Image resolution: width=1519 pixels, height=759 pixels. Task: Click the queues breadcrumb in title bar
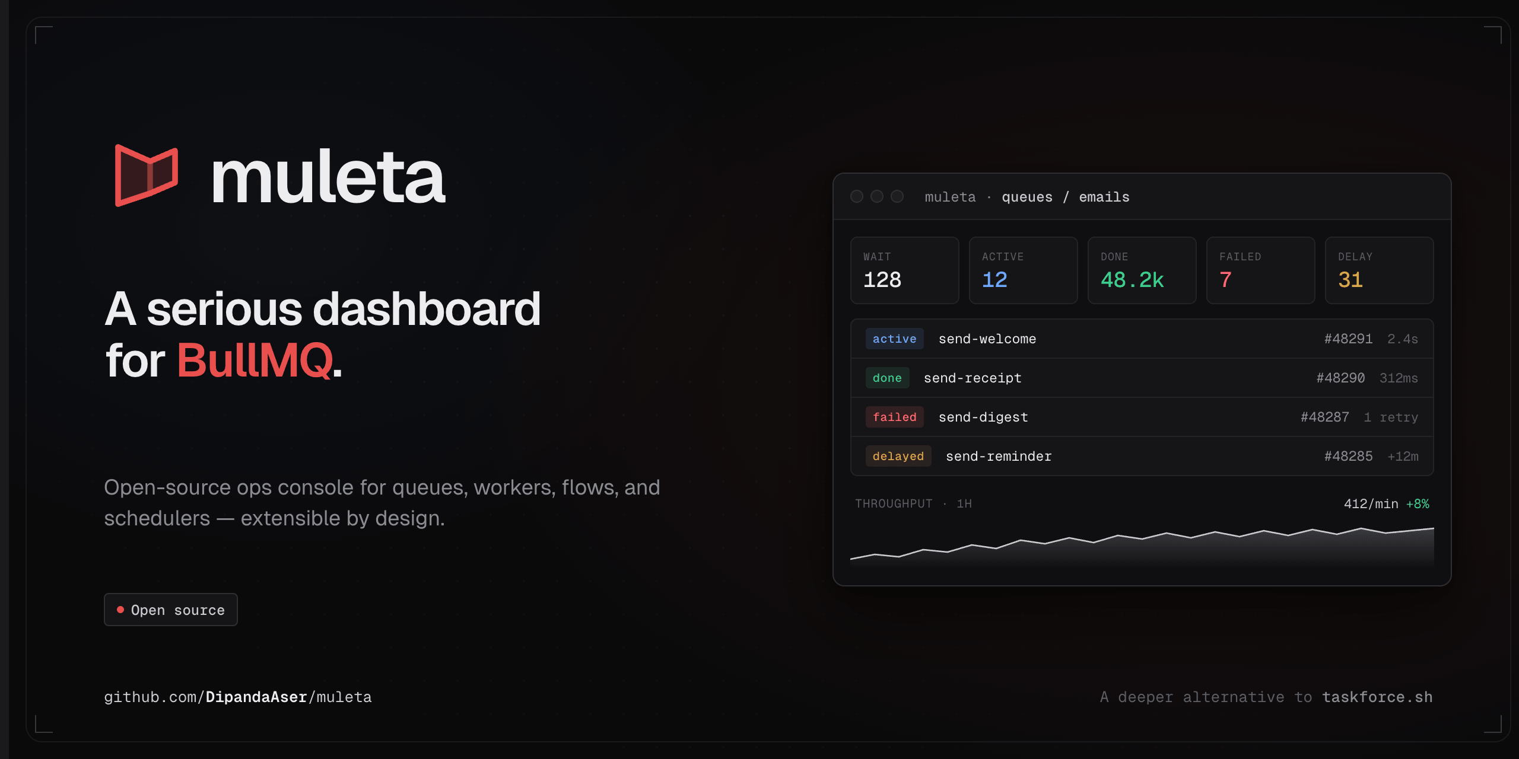[1027, 197]
